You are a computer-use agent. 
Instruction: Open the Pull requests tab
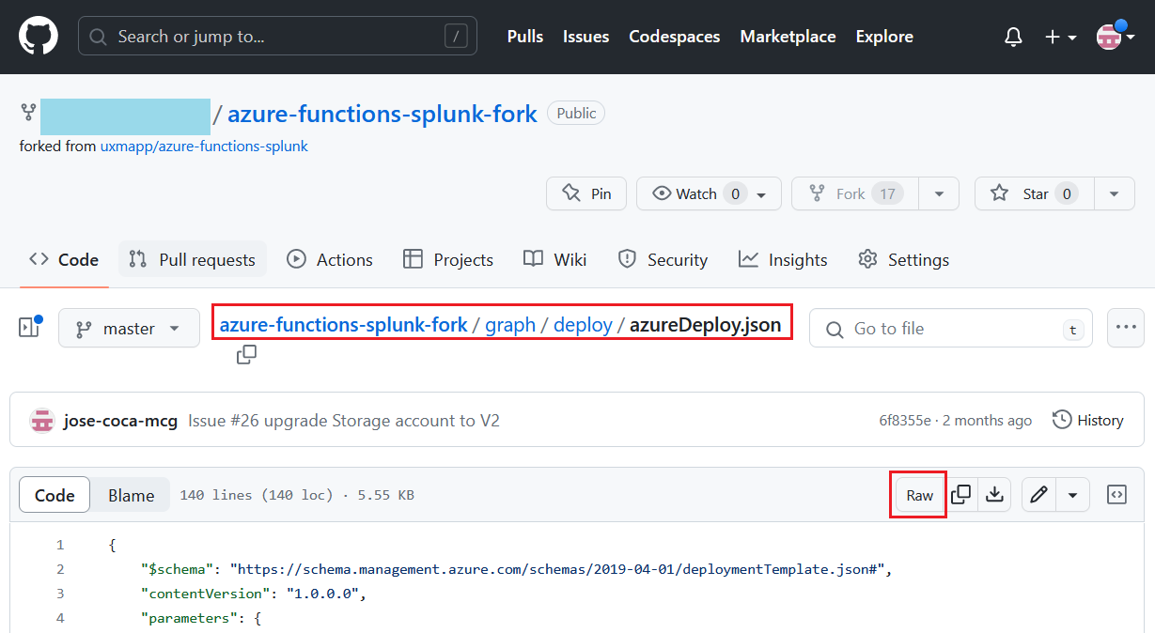(x=193, y=260)
